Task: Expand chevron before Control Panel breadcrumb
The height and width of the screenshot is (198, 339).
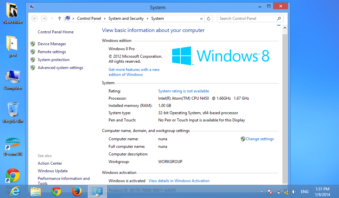Action: (73, 18)
